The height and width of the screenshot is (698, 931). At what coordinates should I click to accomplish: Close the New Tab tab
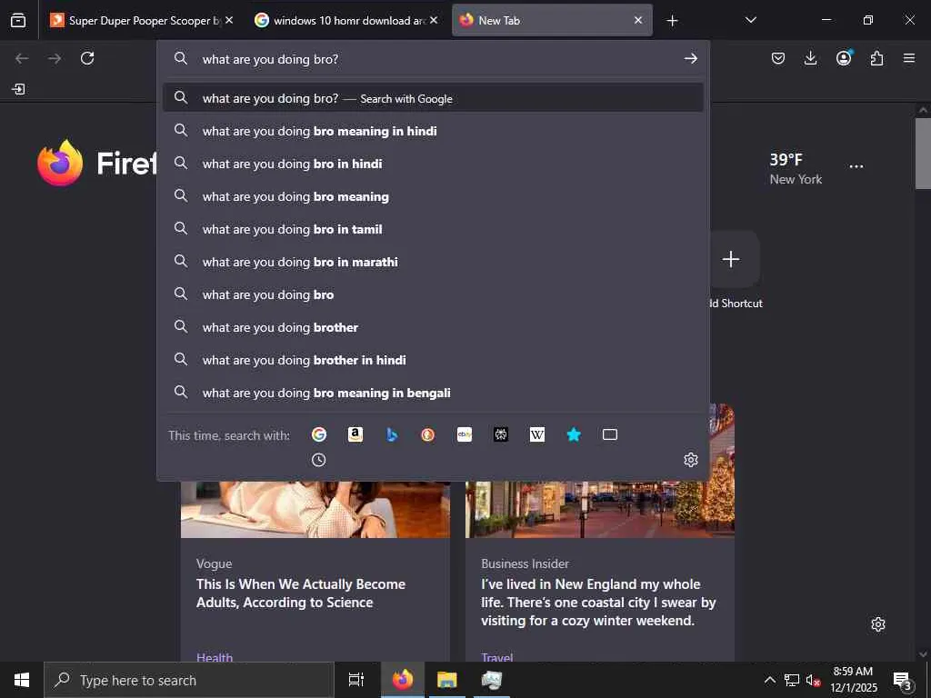tap(638, 20)
